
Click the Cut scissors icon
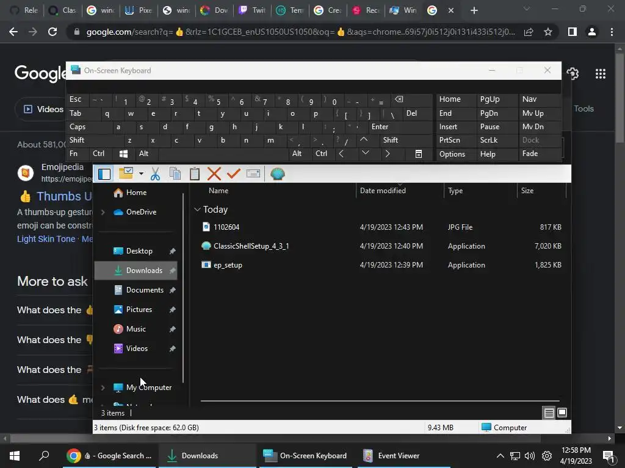coord(155,174)
